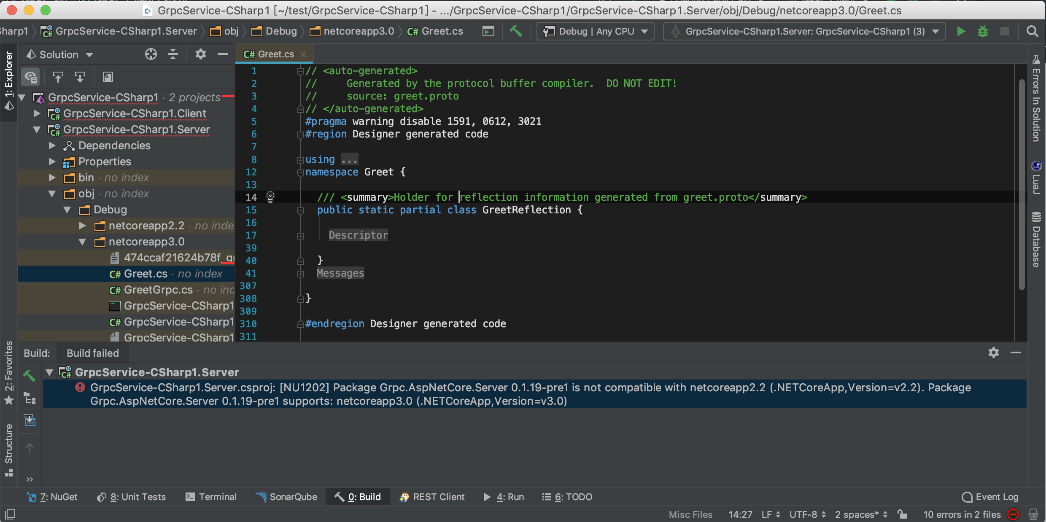1046x522 pixels.
Task: Change file encoding UTF-8 in status bar
Action: click(808, 514)
